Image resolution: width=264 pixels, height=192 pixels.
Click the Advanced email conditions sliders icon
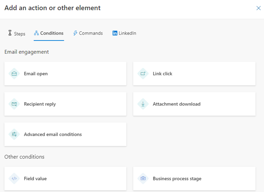coord(14,134)
